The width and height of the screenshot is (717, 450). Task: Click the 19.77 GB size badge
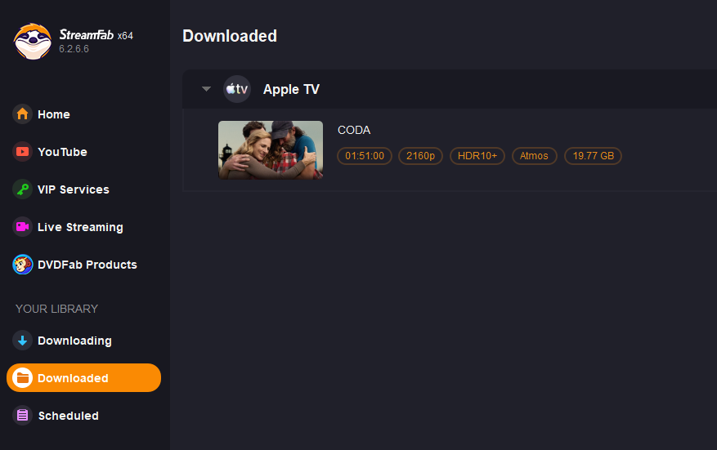(x=593, y=155)
